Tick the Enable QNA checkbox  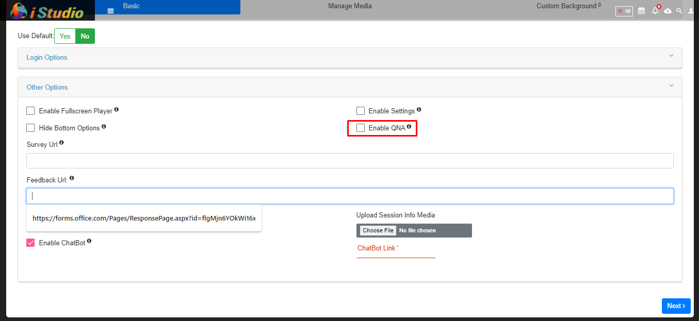361,128
